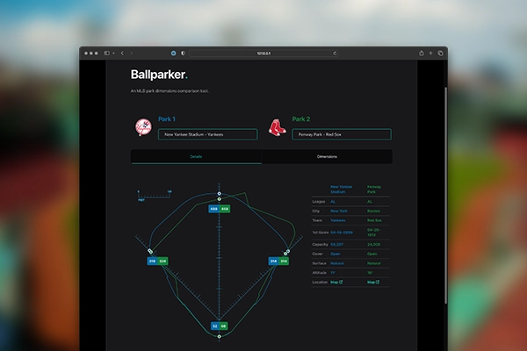Click the blue backstop distance badge 52
This screenshot has width=527, height=351.
point(215,326)
